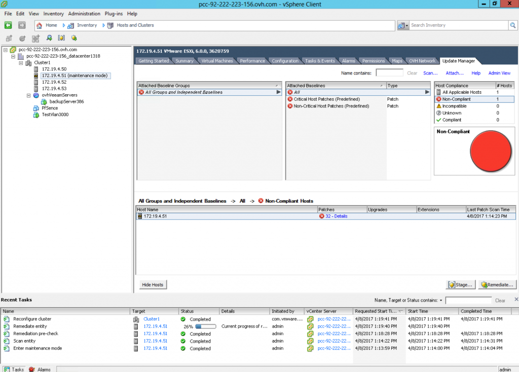Click the Attach... link

455,73
